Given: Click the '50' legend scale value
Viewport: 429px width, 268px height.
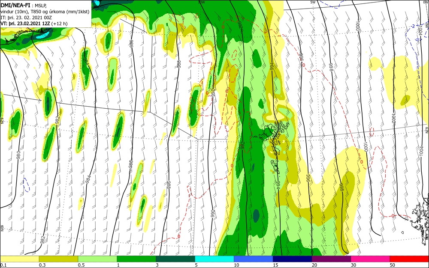Looking at the screenshot, I should pos(393,265).
